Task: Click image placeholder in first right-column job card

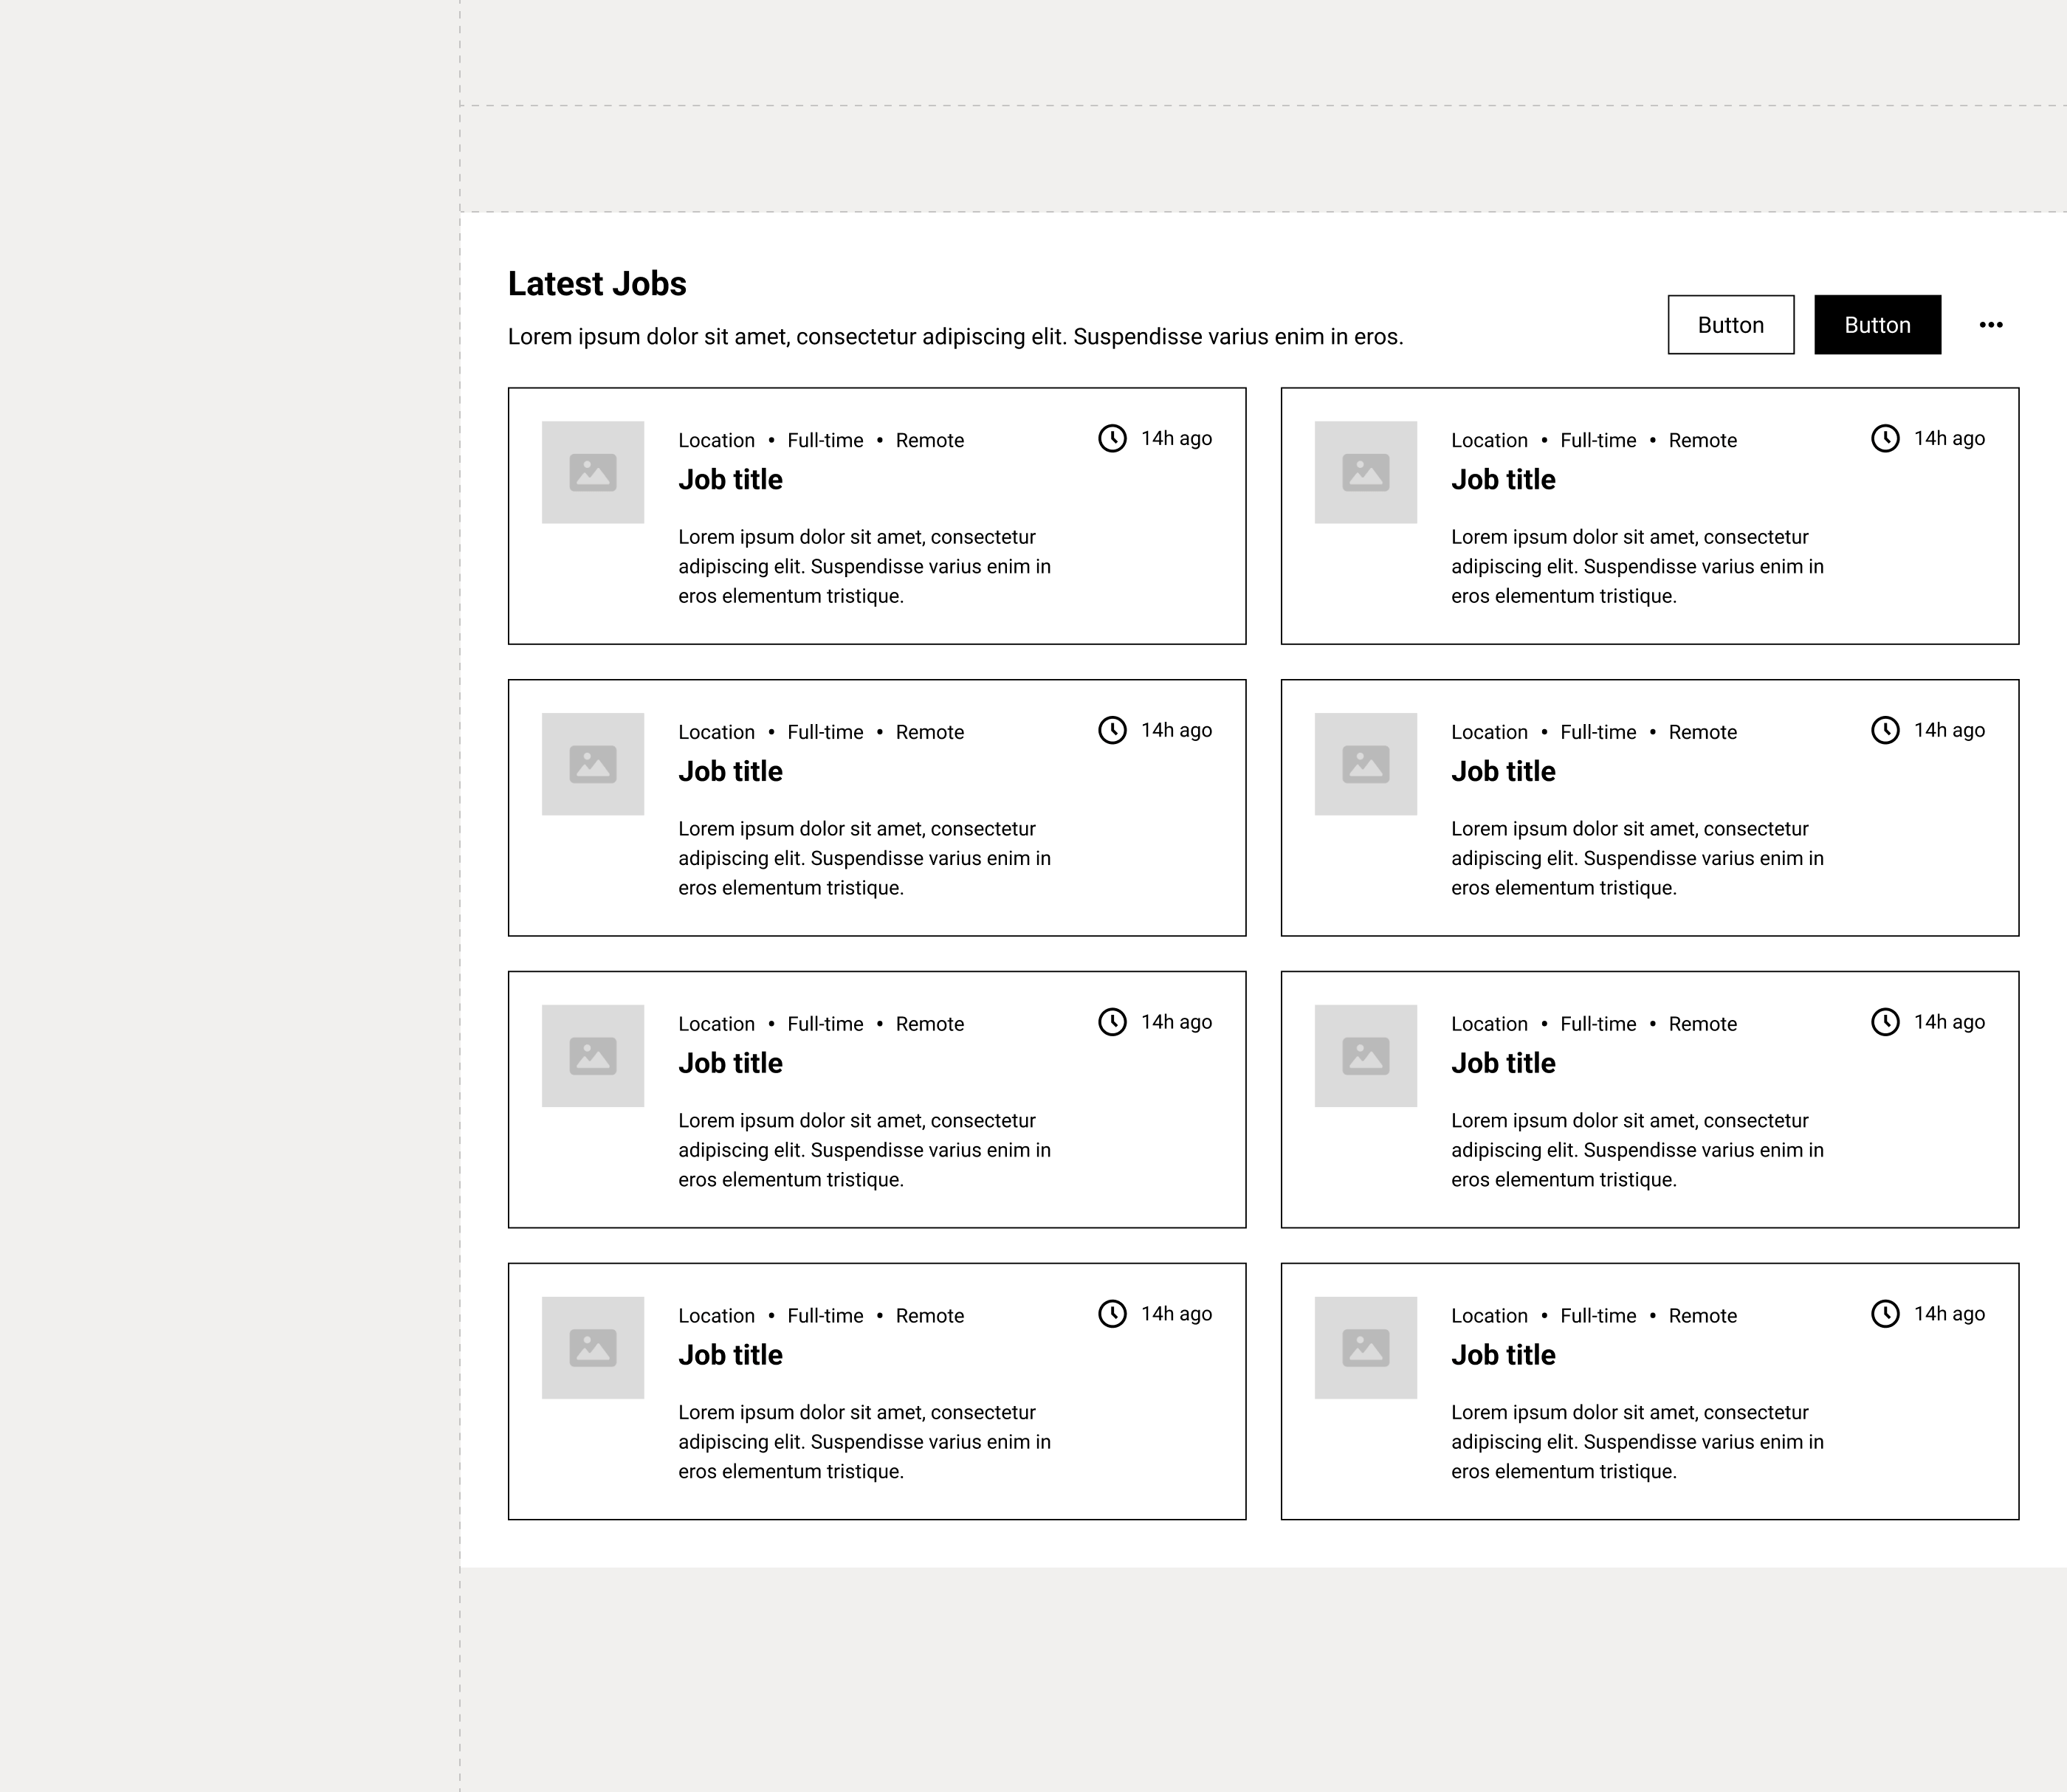Action: click(x=1366, y=472)
